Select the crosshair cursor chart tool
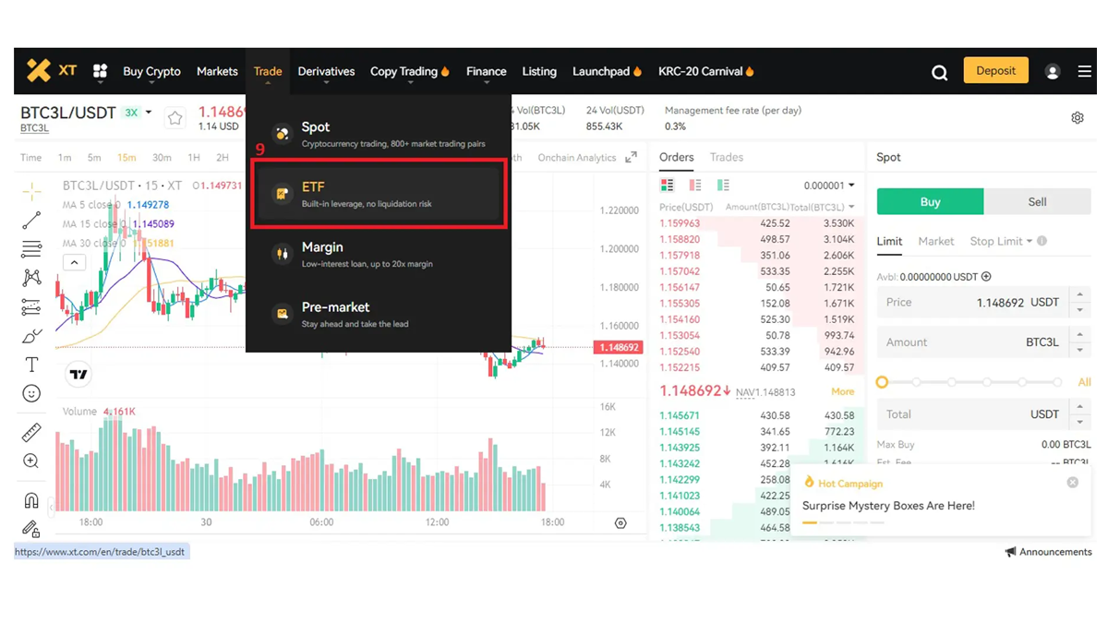The height and width of the screenshot is (623, 1108). point(31,191)
